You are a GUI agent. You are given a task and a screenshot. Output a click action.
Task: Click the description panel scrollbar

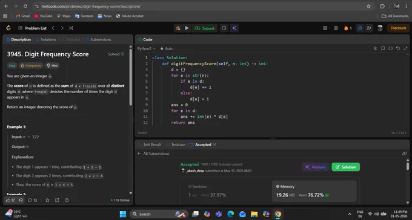[131, 77]
